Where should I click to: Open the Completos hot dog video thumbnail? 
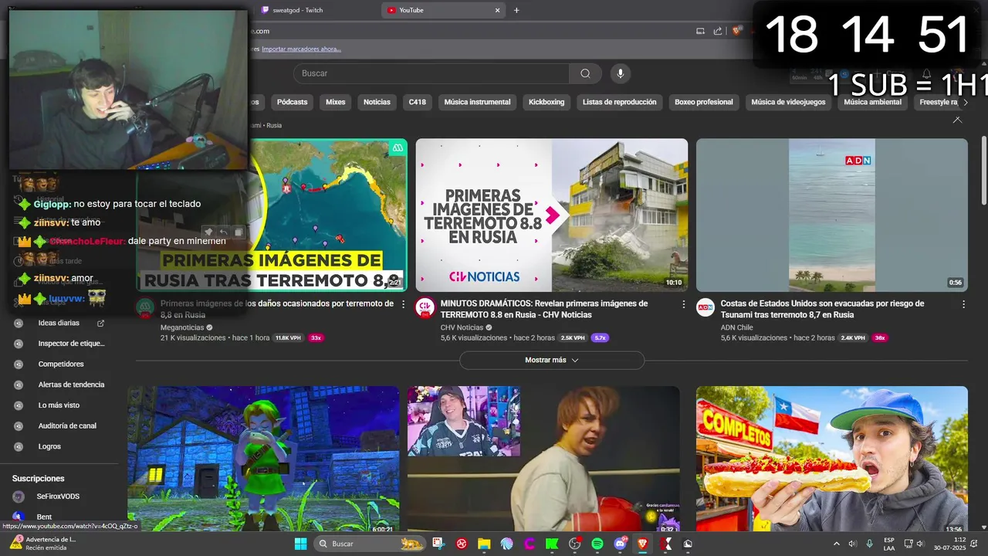click(832, 459)
